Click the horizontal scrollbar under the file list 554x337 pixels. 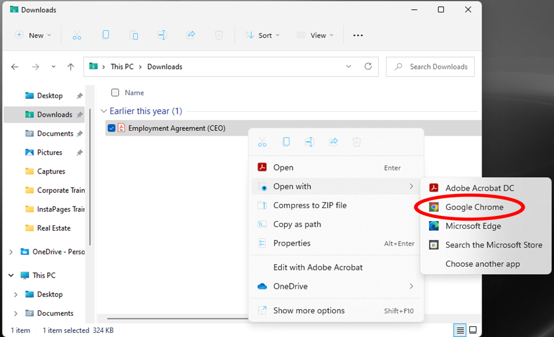pos(178,318)
